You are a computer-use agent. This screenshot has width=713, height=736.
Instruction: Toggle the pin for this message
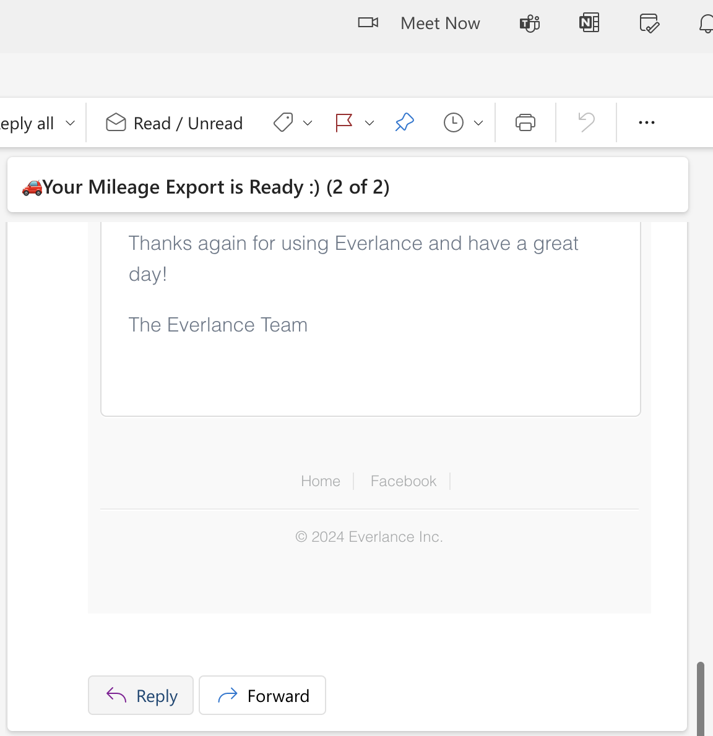(404, 122)
